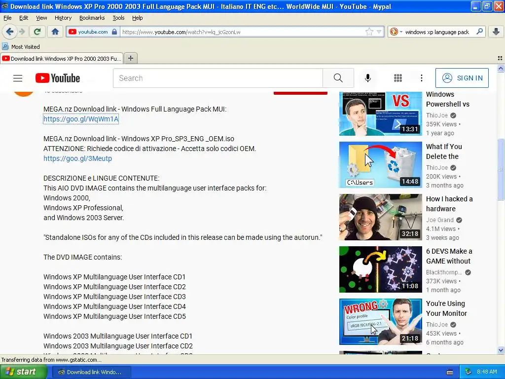Open YouTube settings three-dot menu
The width and height of the screenshot is (505, 379).
click(x=421, y=78)
